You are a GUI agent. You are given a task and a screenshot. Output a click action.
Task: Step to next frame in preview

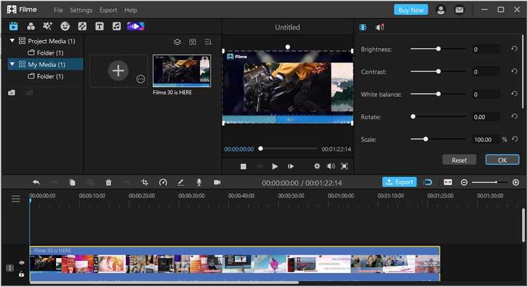pos(290,166)
